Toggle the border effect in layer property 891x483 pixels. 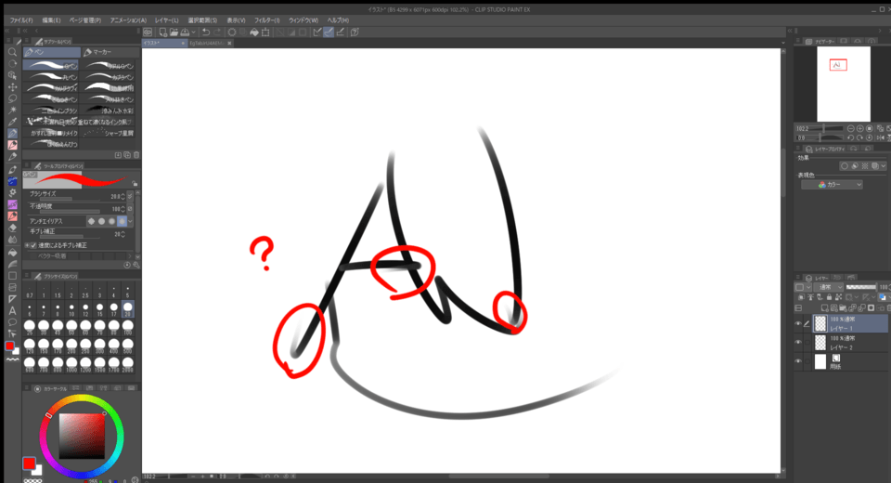845,166
